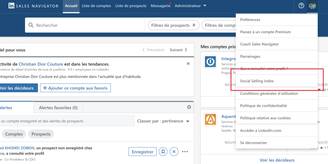The width and height of the screenshot is (328, 164).
Task: Choose Se déconnecter from the menu
Action: tap(253, 143)
